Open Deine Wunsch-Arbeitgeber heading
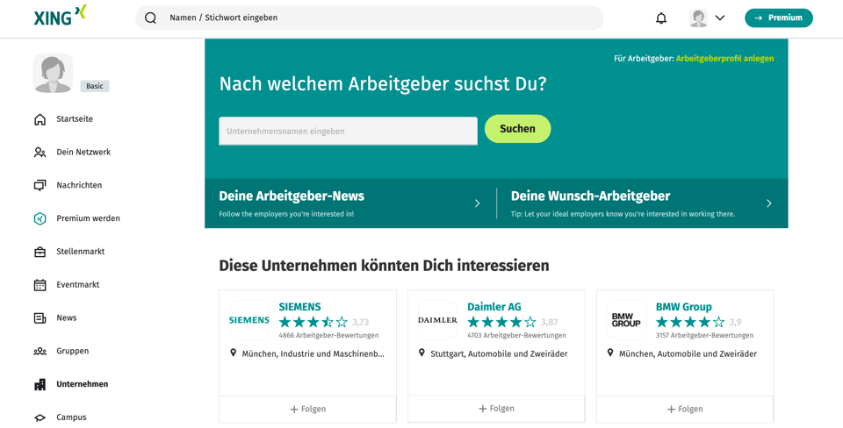This screenshot has width=843, height=428. tap(590, 196)
